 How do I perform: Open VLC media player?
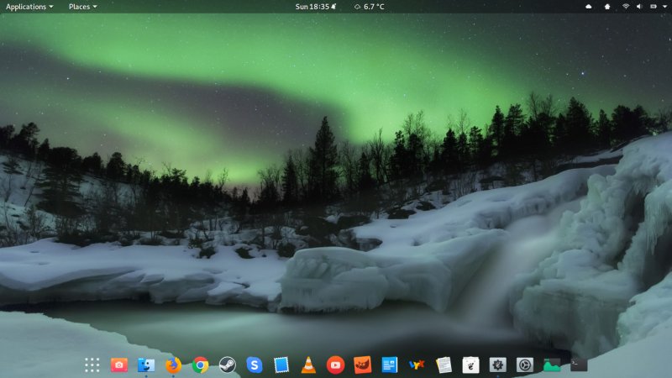tap(308, 365)
